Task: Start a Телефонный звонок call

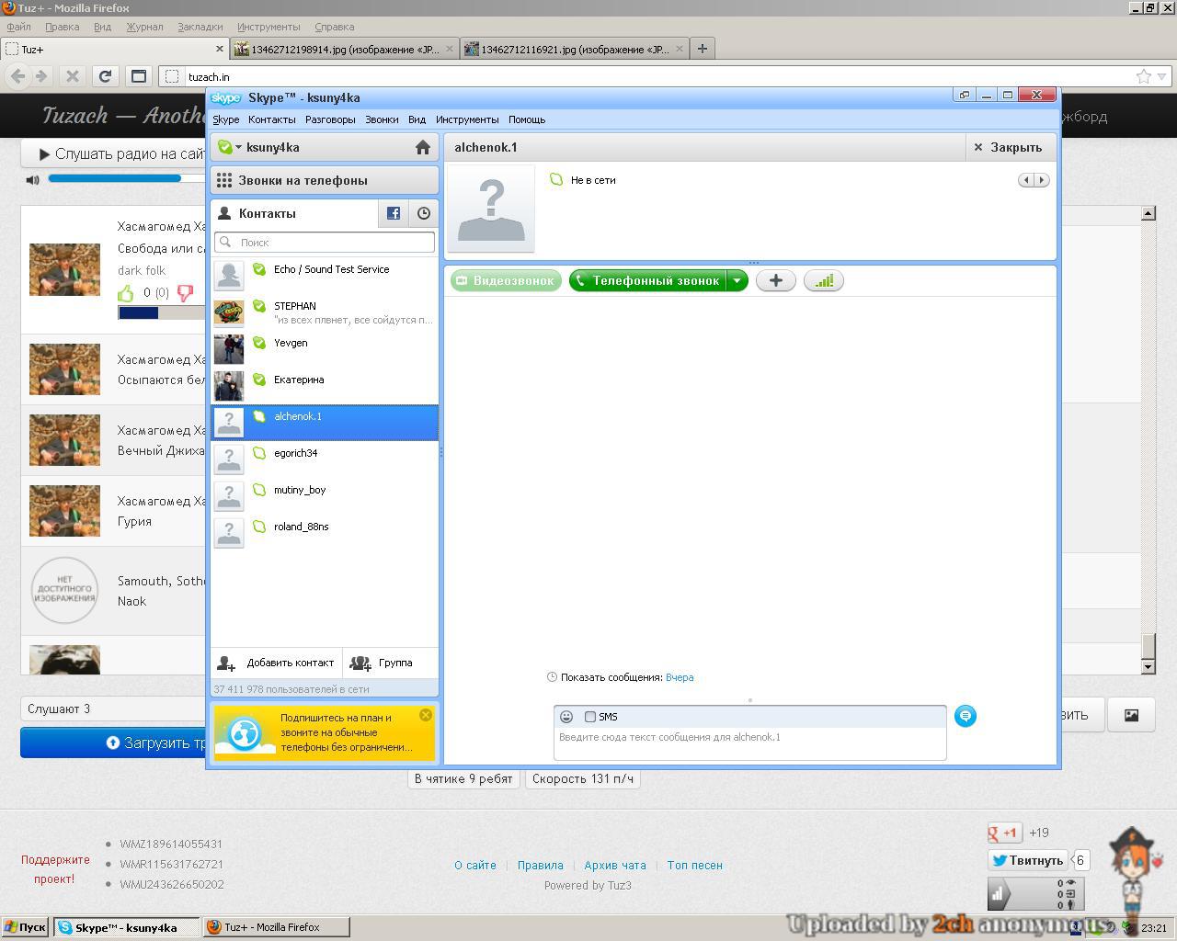Action: [x=648, y=281]
